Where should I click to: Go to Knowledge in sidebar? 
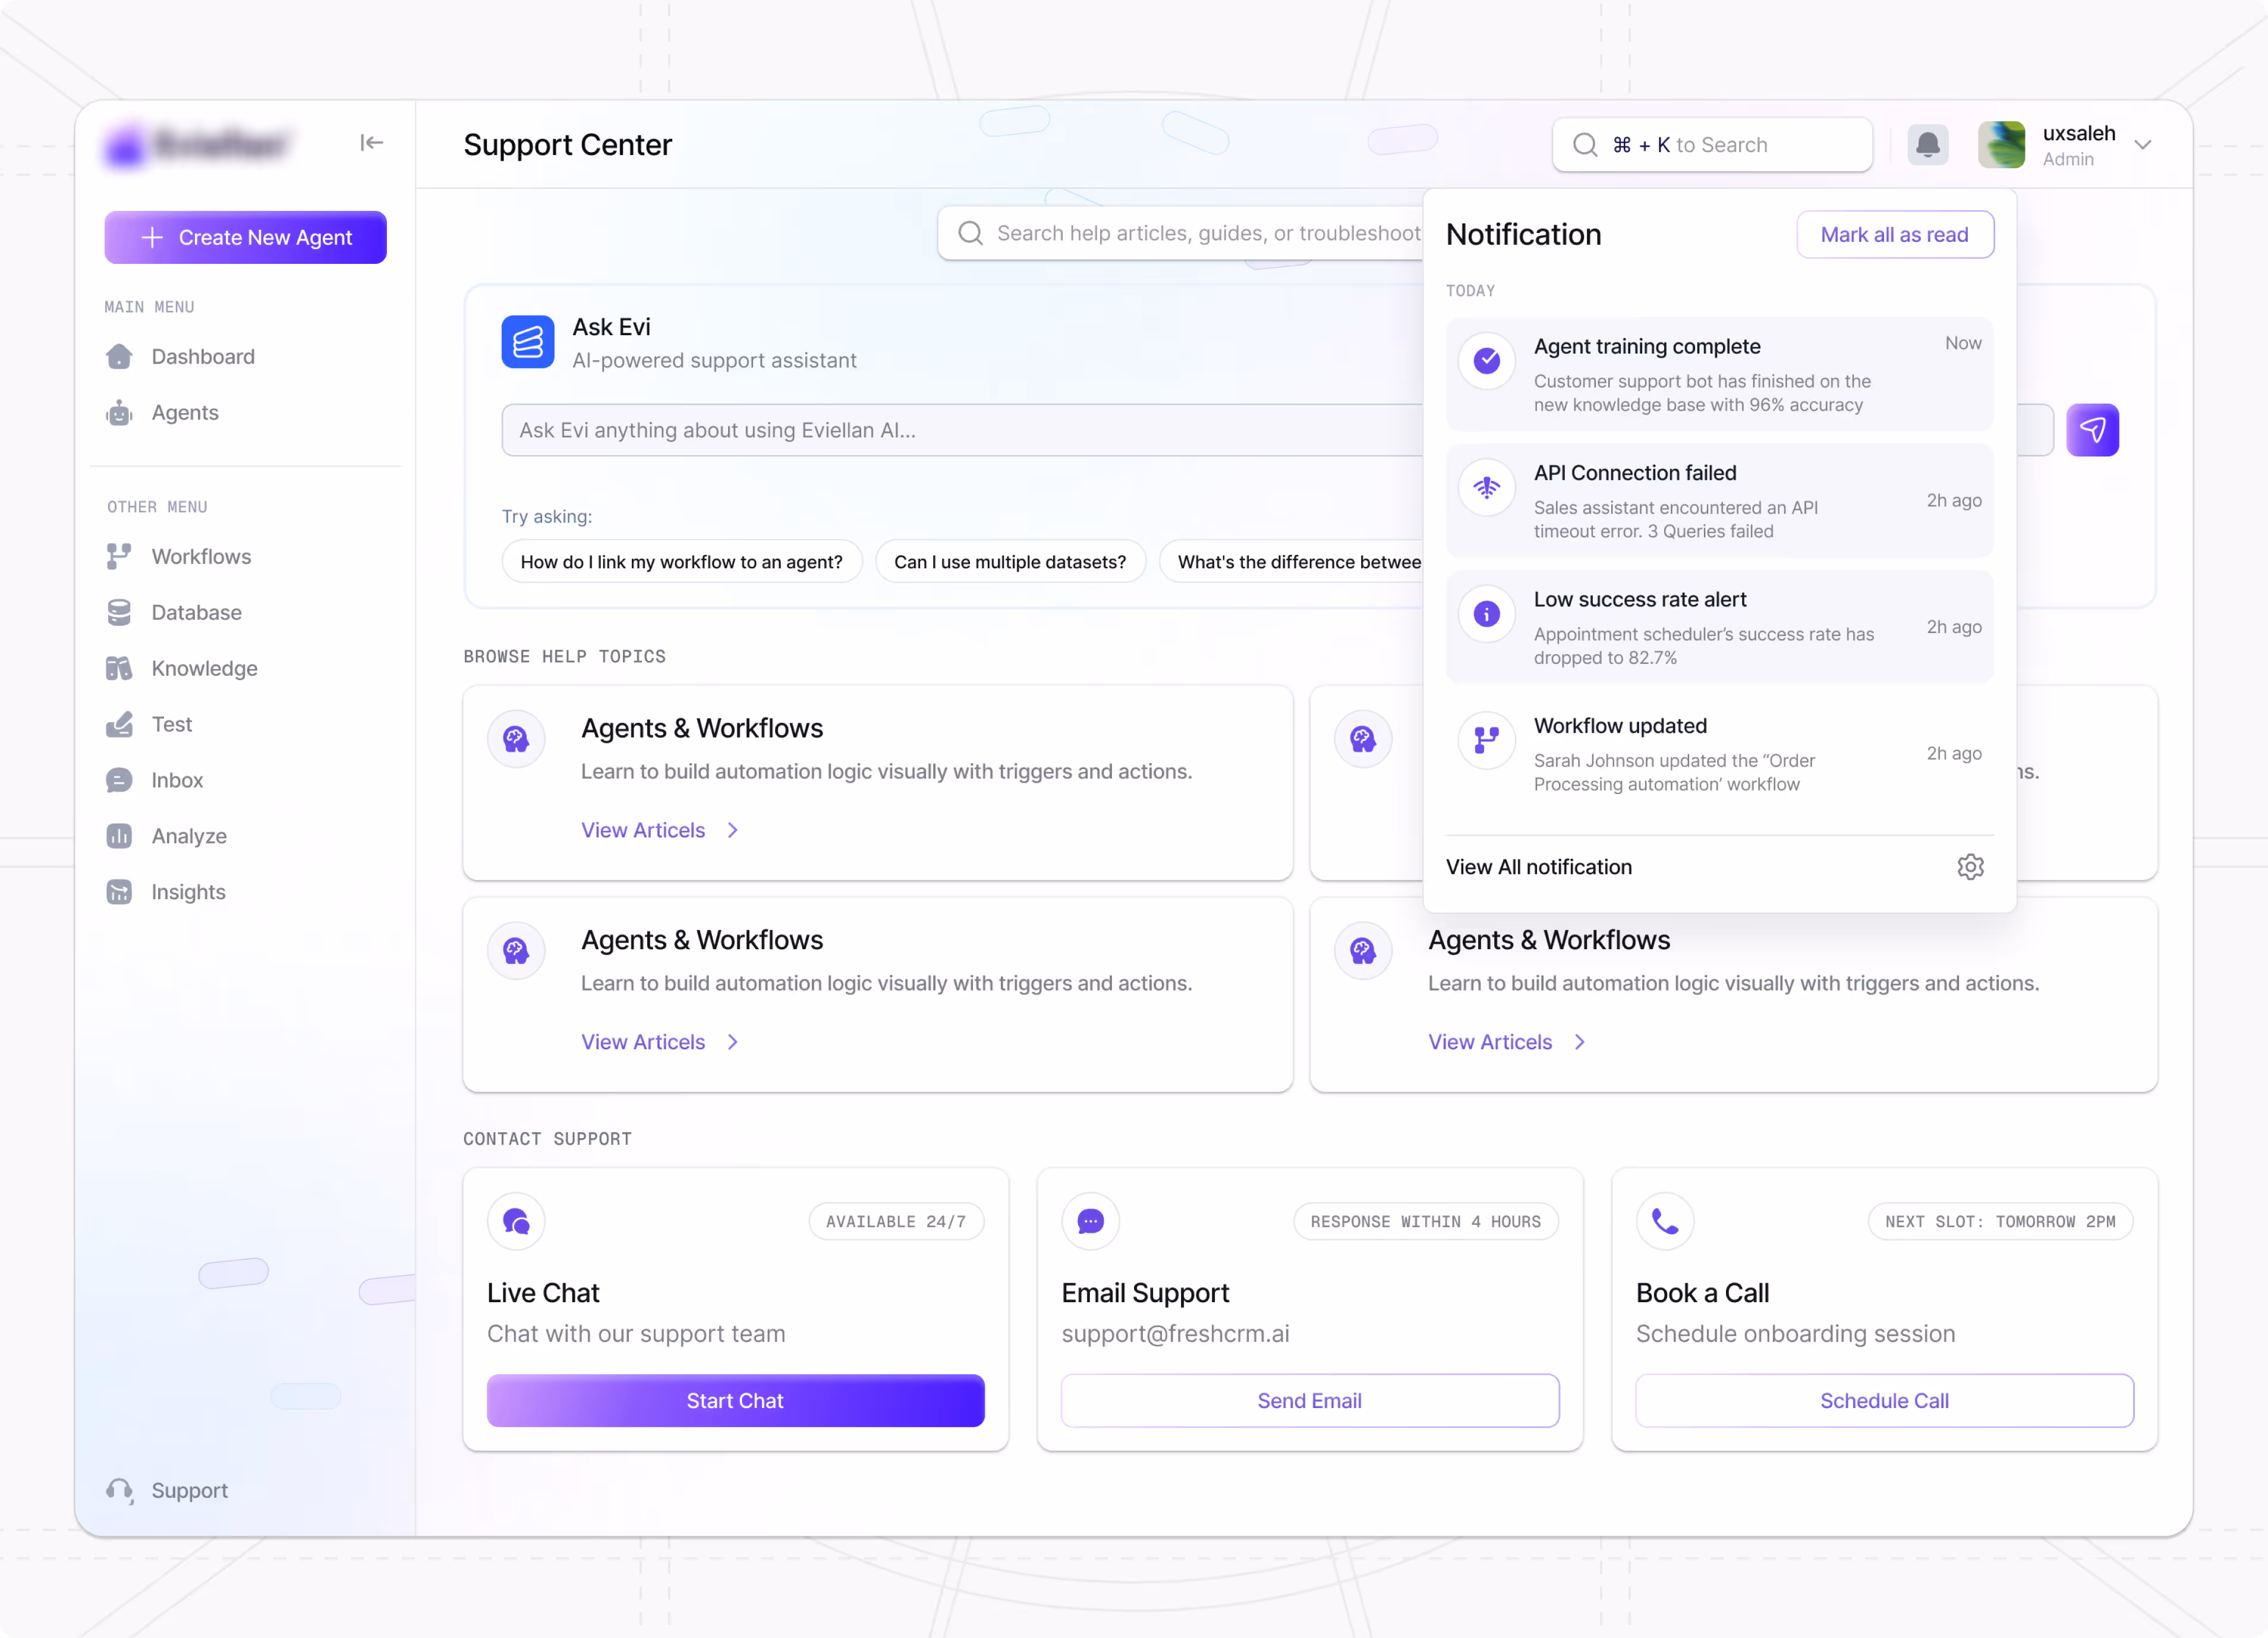point(204,668)
